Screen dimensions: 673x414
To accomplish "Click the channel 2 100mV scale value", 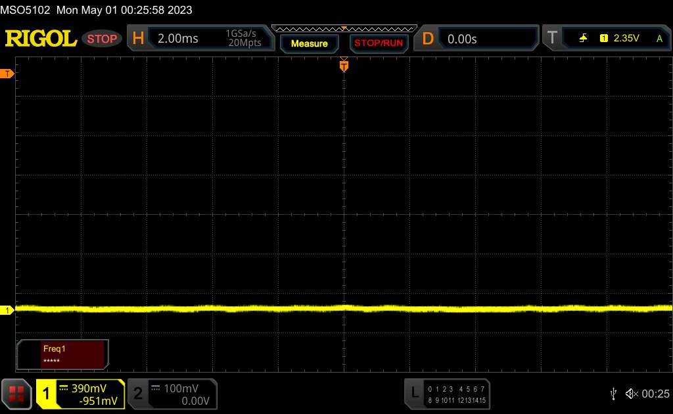I will 181,388.
